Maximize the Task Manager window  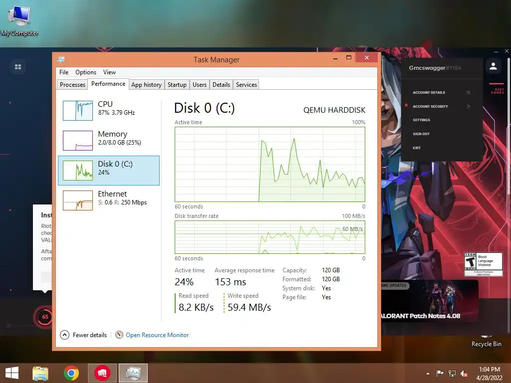[x=349, y=58]
